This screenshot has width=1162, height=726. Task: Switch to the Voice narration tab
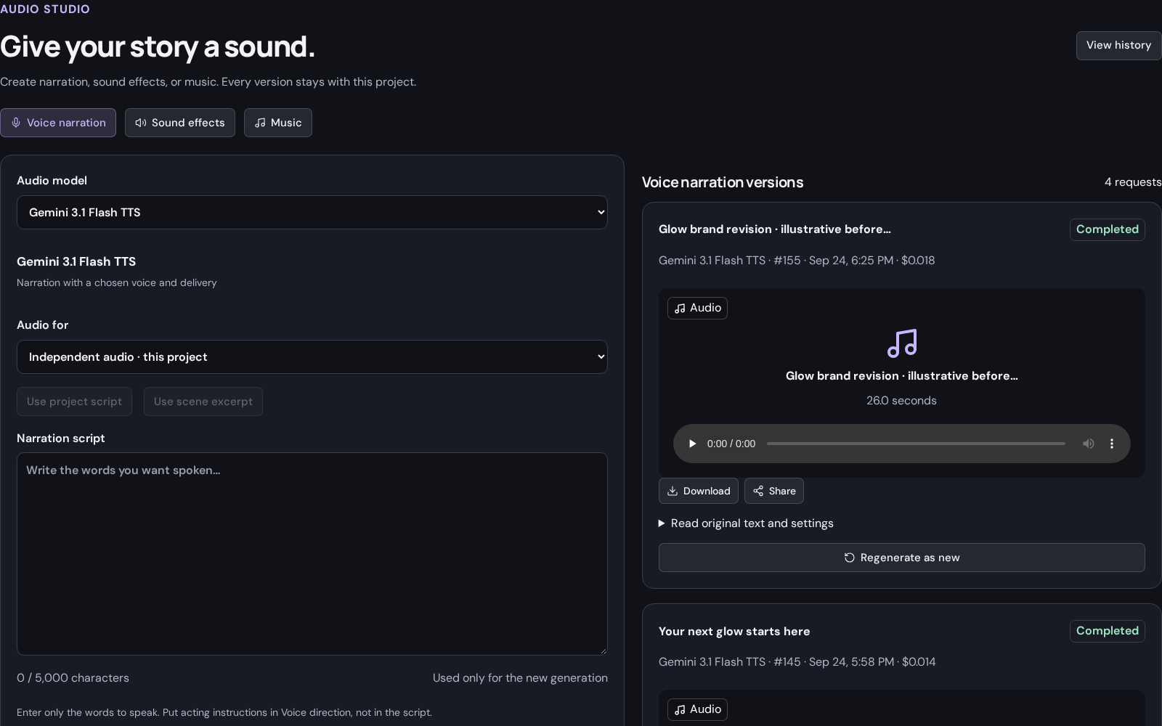(x=58, y=123)
